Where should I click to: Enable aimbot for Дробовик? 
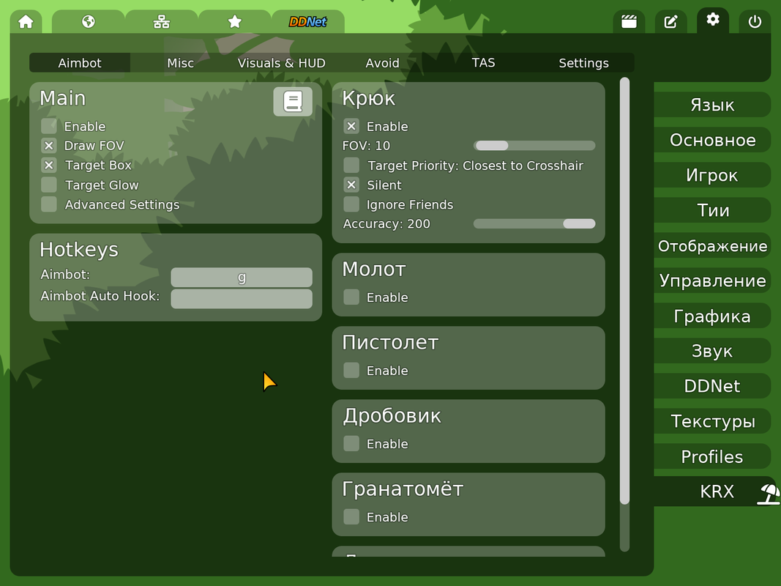pos(351,443)
